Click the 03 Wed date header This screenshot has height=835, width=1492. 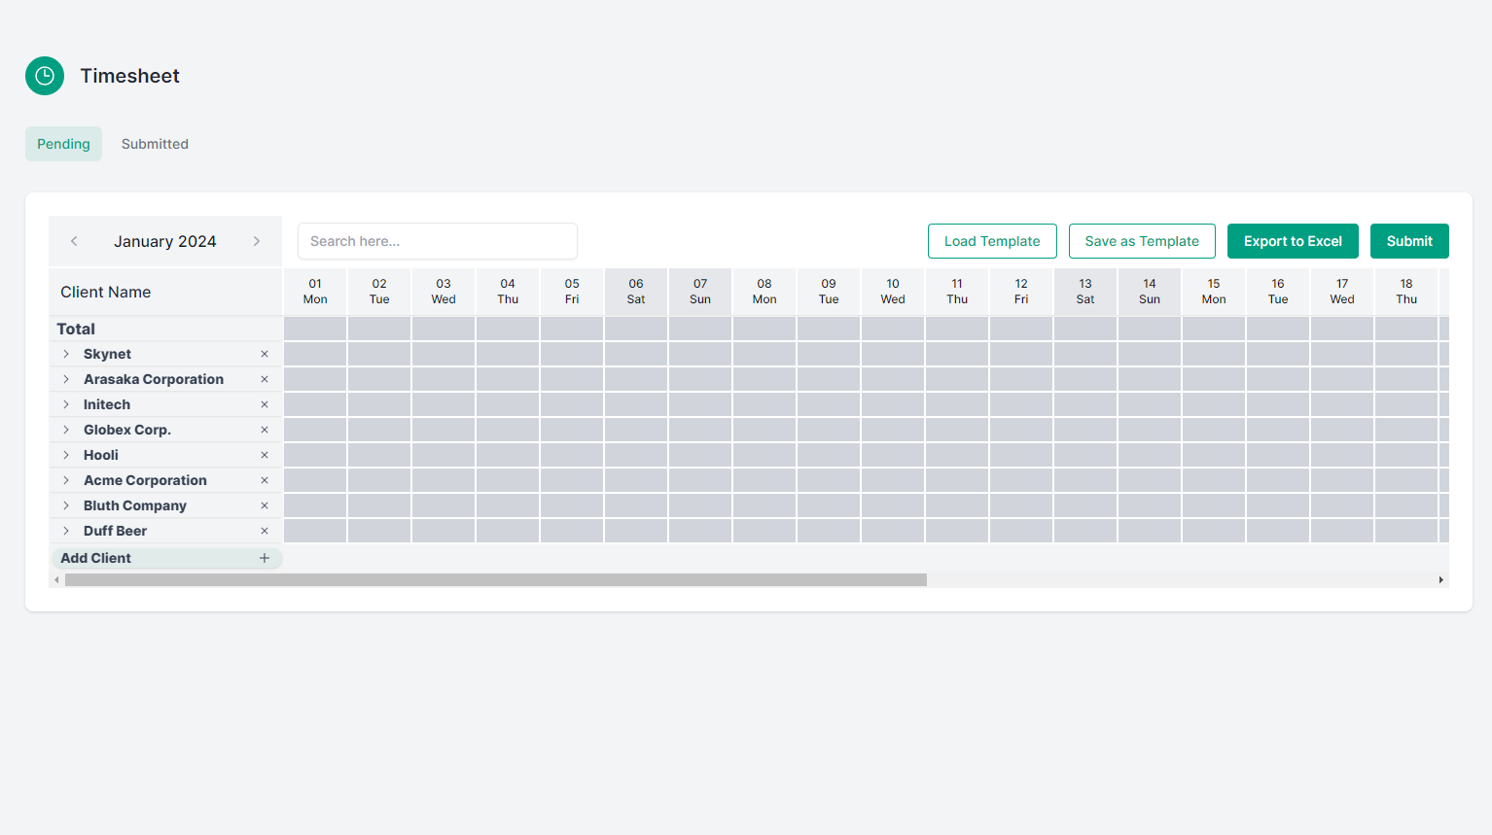point(444,292)
